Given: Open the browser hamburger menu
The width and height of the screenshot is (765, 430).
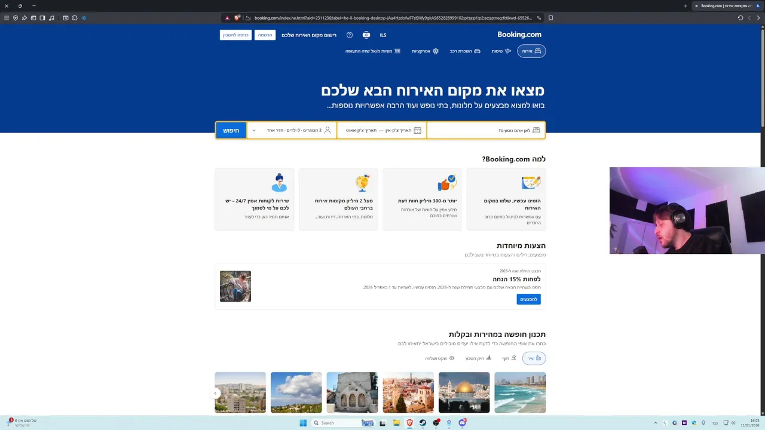Looking at the screenshot, I should click(7, 18).
